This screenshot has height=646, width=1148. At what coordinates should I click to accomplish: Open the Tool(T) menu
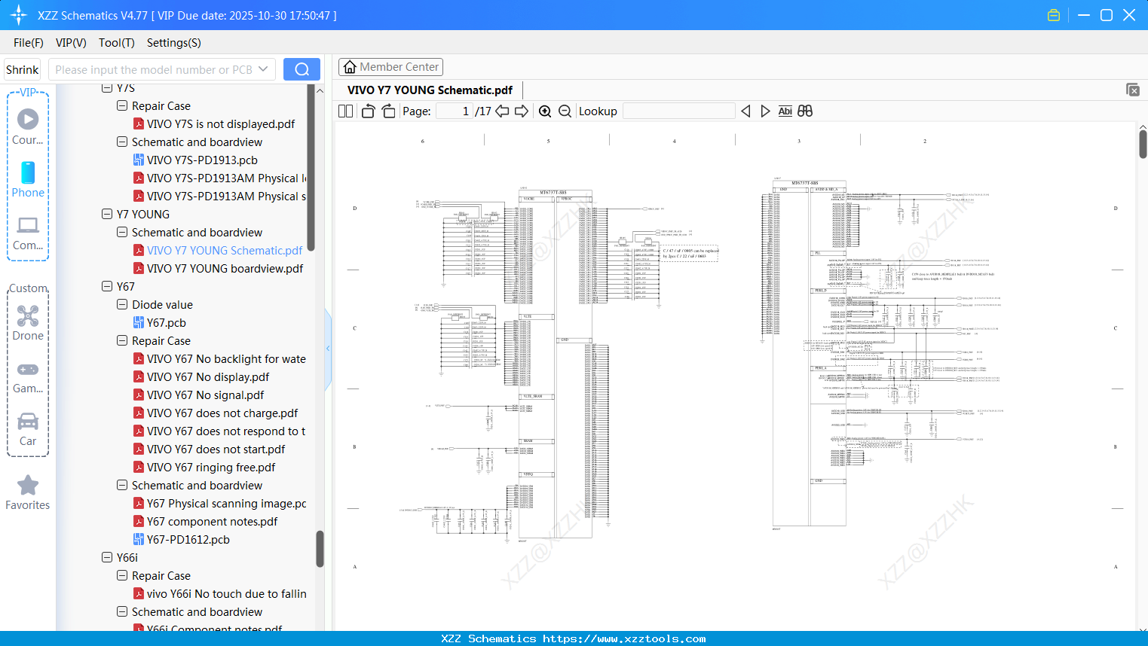click(116, 43)
